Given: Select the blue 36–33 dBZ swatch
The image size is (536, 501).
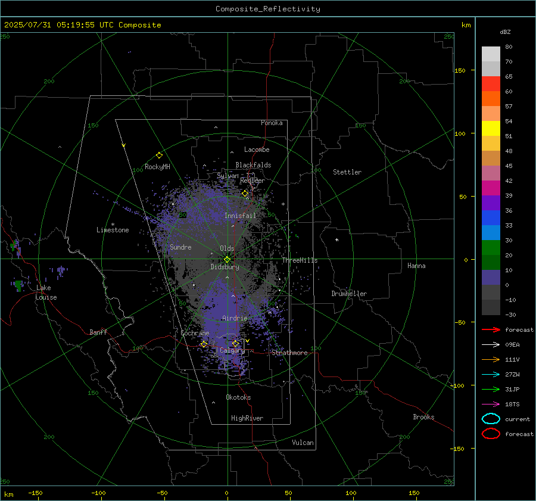Looking at the screenshot, I should [491, 218].
